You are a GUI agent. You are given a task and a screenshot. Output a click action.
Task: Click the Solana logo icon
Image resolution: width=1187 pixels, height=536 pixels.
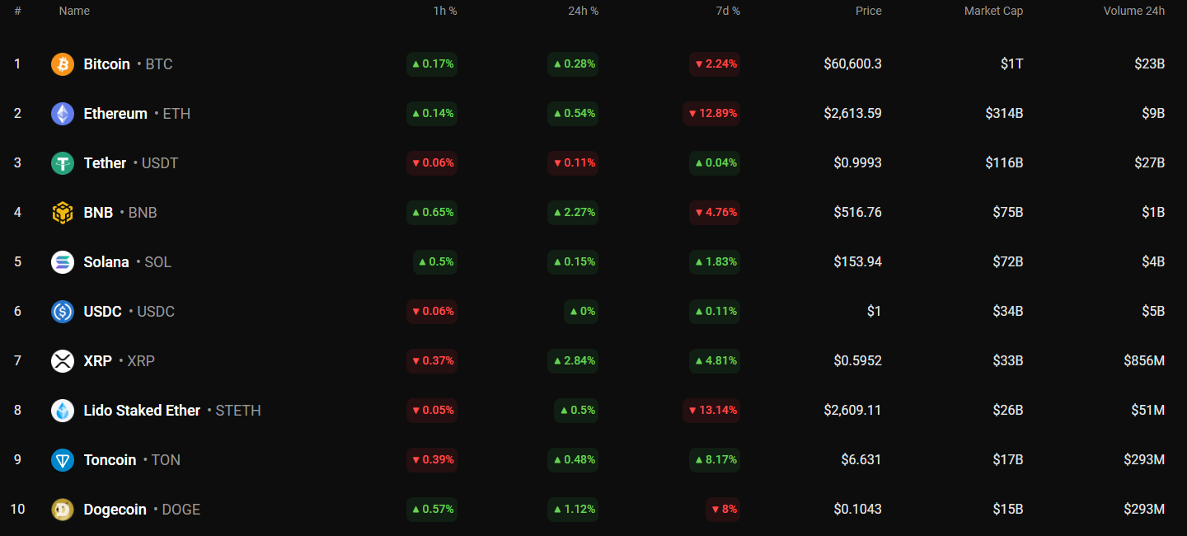pyautogui.click(x=63, y=262)
